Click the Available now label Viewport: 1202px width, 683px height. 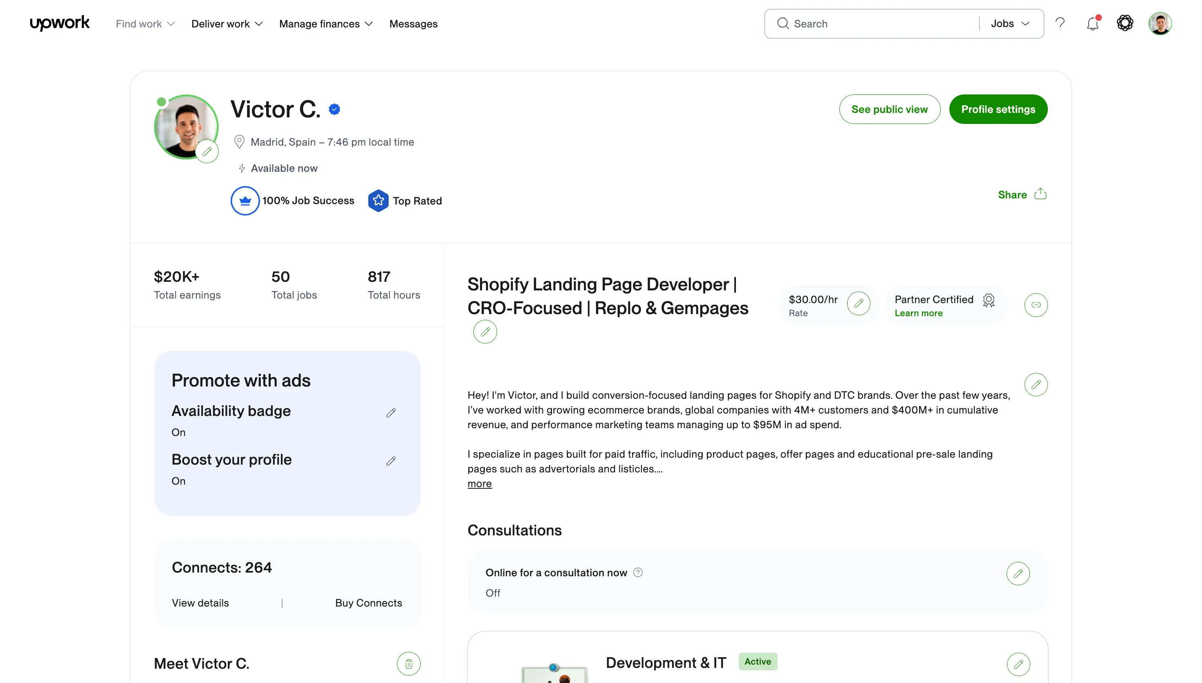(284, 168)
